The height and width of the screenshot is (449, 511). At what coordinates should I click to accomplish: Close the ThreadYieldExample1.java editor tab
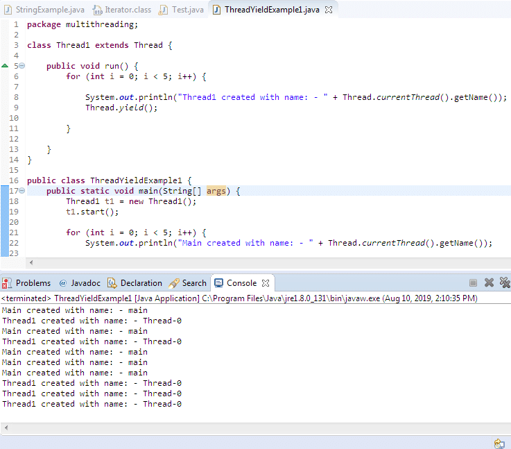(329, 10)
